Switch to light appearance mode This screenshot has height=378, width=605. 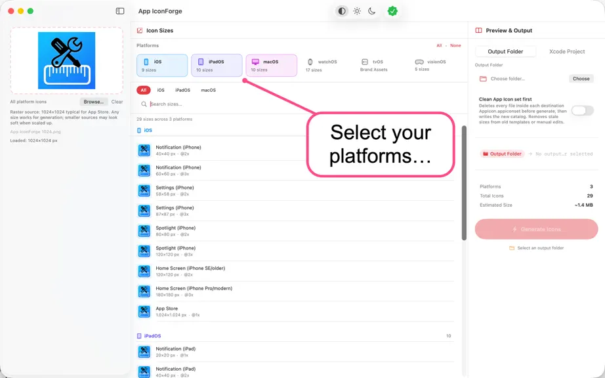[357, 11]
